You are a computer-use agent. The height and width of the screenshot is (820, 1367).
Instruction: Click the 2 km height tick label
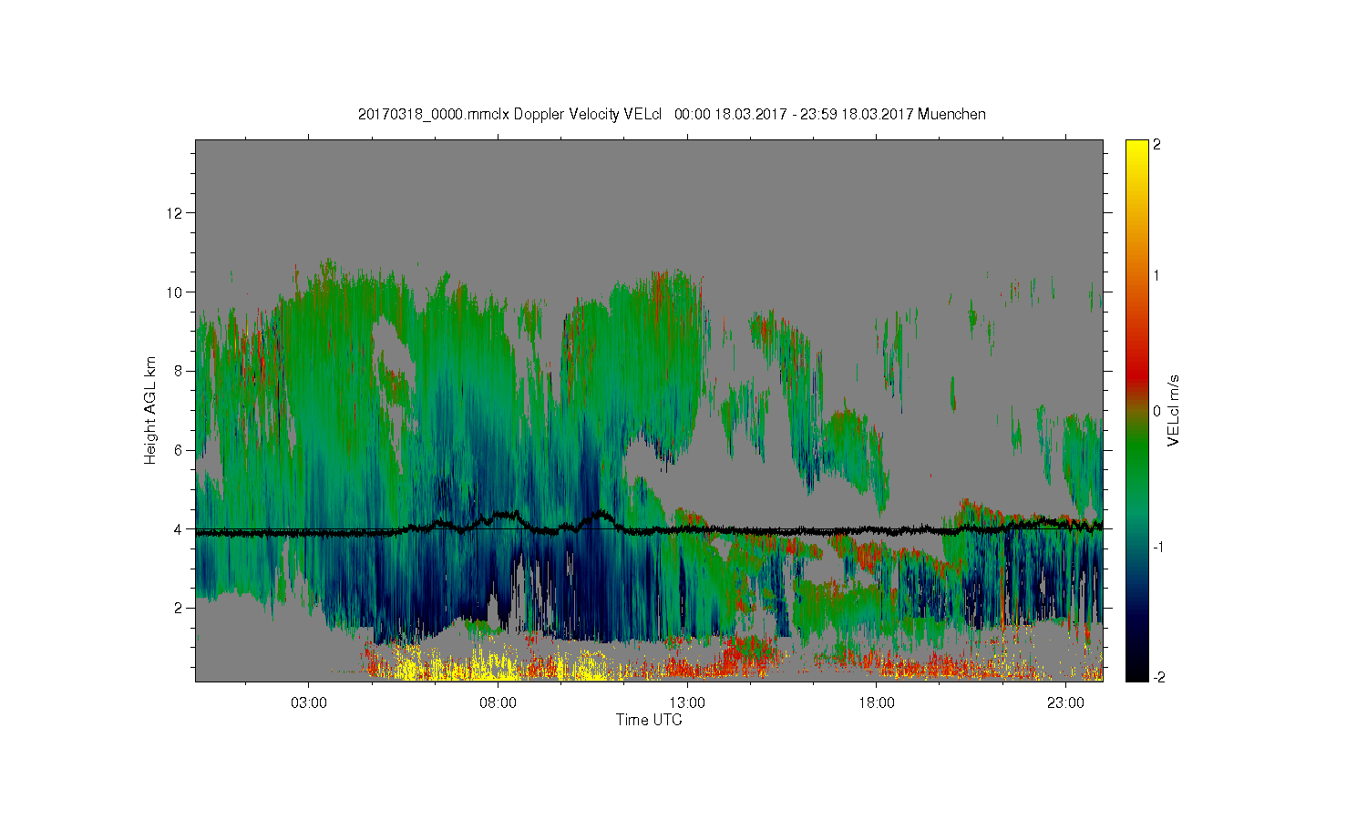pyautogui.click(x=180, y=608)
